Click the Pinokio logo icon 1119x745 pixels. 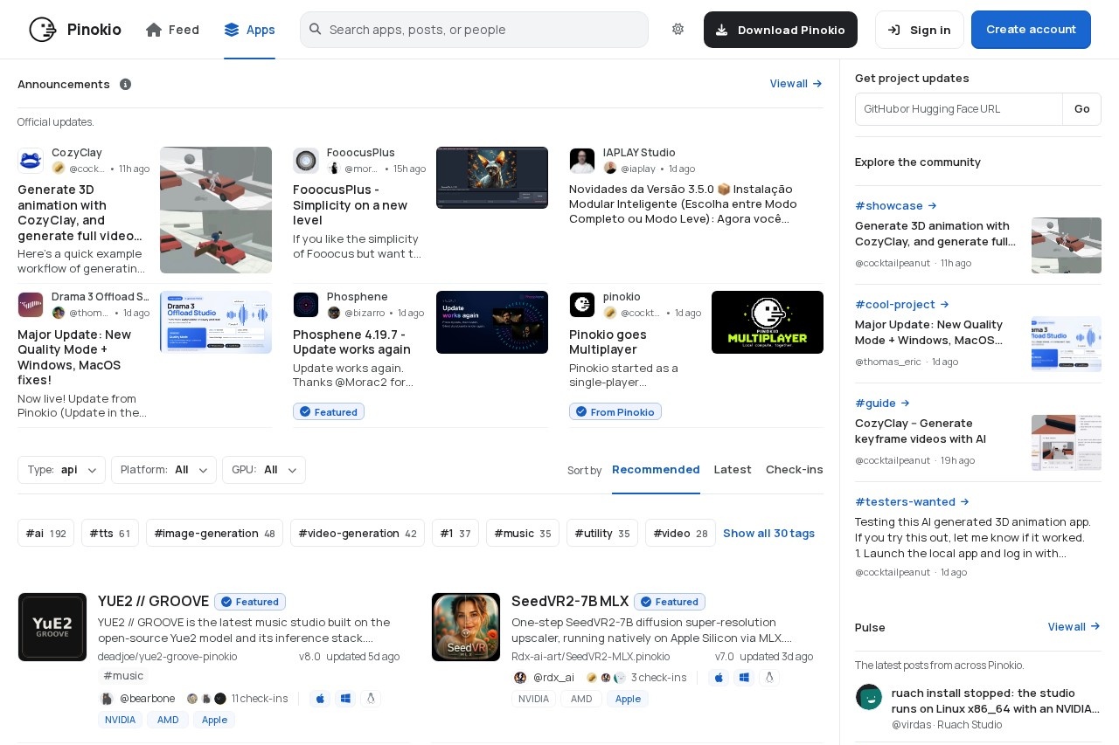point(43,30)
